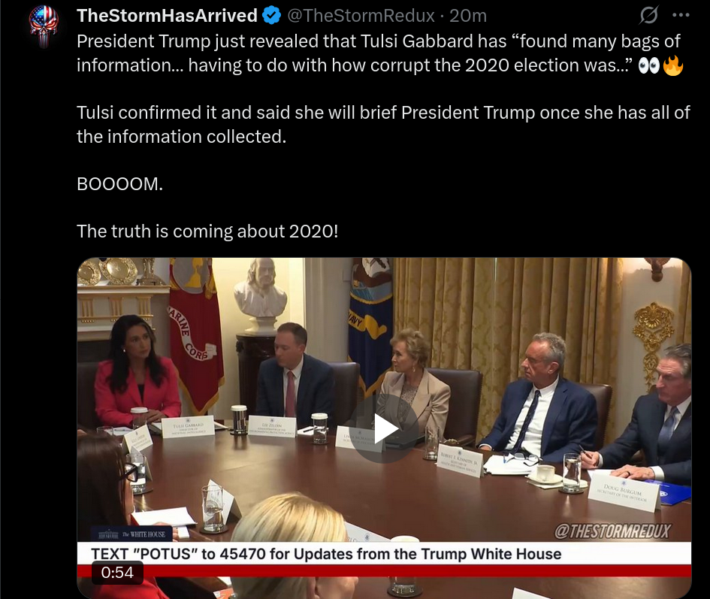Expand the three-dot more options menu
This screenshot has height=599, width=710.
681,15
